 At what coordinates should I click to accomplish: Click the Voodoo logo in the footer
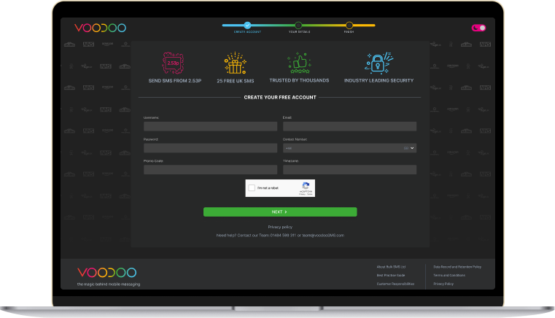click(x=106, y=273)
